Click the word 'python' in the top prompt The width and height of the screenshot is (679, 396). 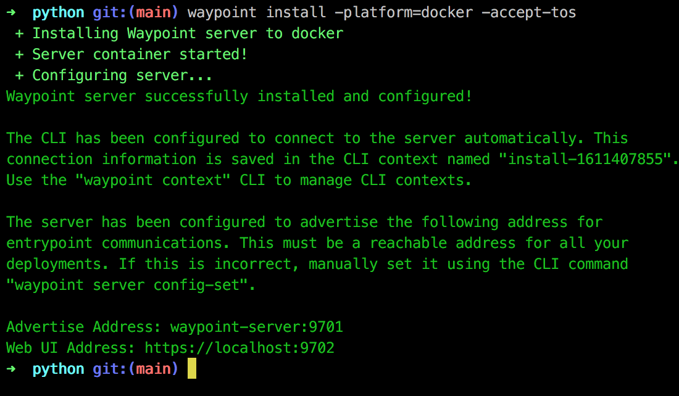coord(58,12)
